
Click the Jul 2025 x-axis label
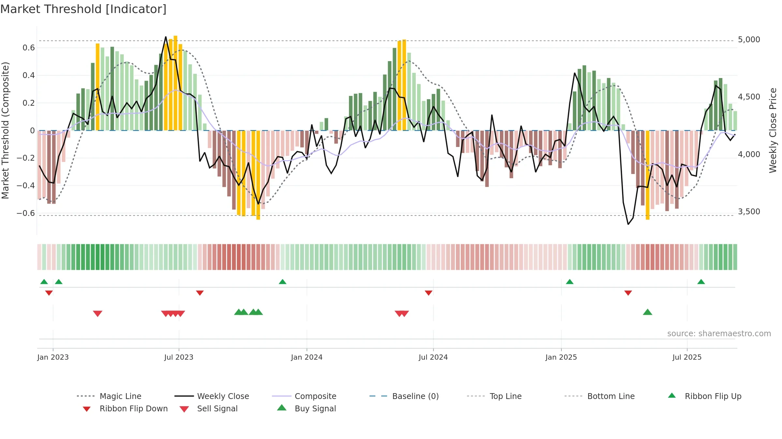pos(687,357)
